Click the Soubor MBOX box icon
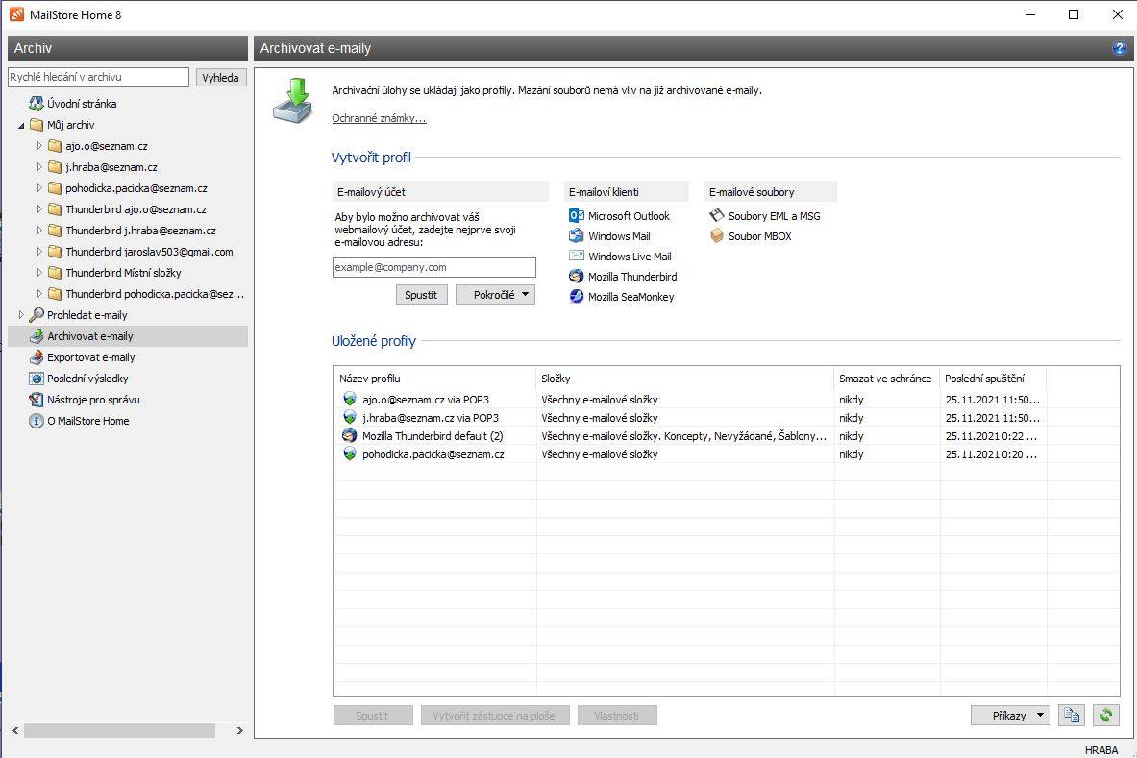This screenshot has height=758, width=1137. click(716, 235)
